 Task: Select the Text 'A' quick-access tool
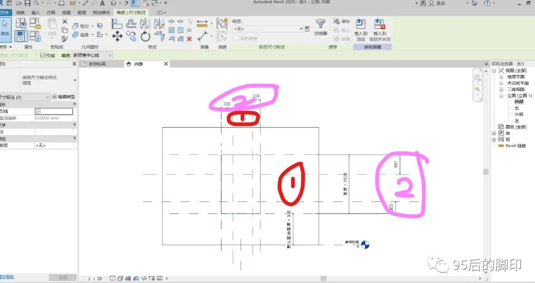coord(102,3)
